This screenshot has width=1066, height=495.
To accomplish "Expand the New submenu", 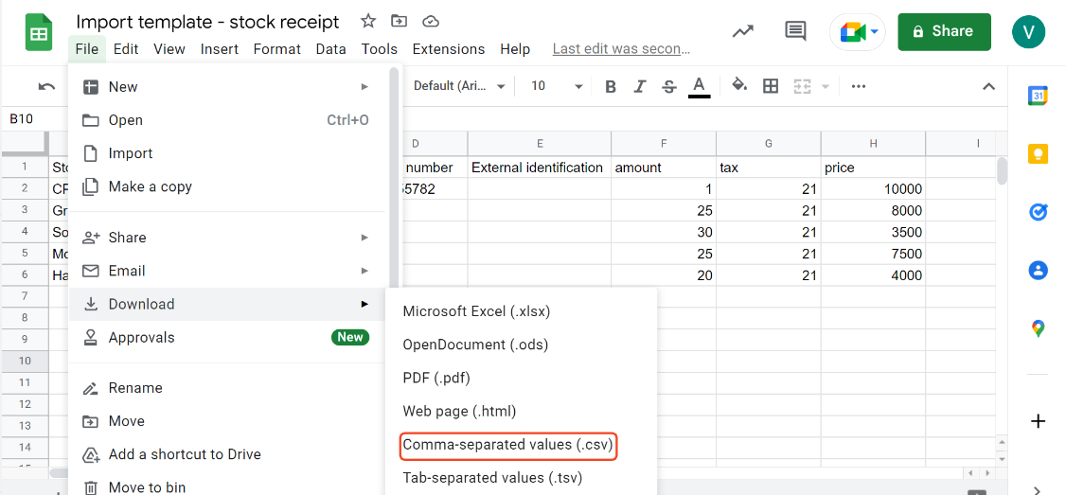I will [226, 87].
